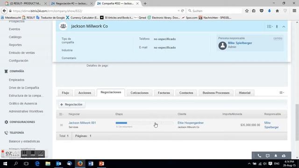This screenshot has height=168, width=299.
Task: Collapse the TELEFONÍA sidebar section
Action: pos(17,133)
